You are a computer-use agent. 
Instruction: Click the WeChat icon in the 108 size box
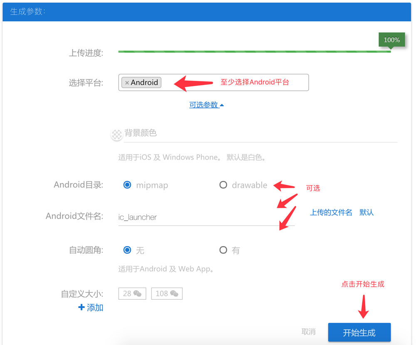coord(174,294)
